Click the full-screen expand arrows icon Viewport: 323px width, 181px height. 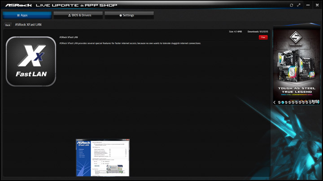[299, 5]
